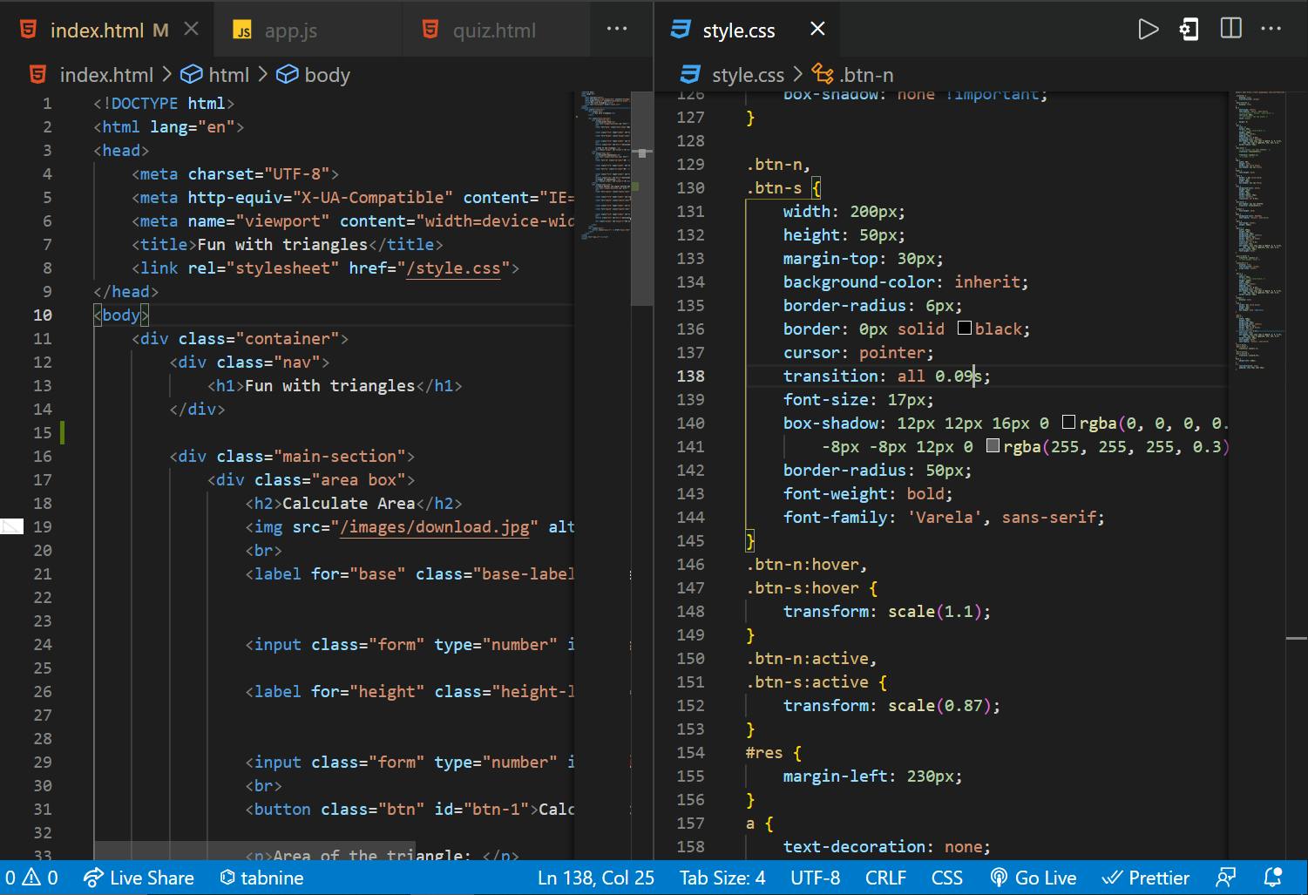Change indentation via Tab Size: 4
This screenshot has width=1308, height=895.
pos(722,878)
